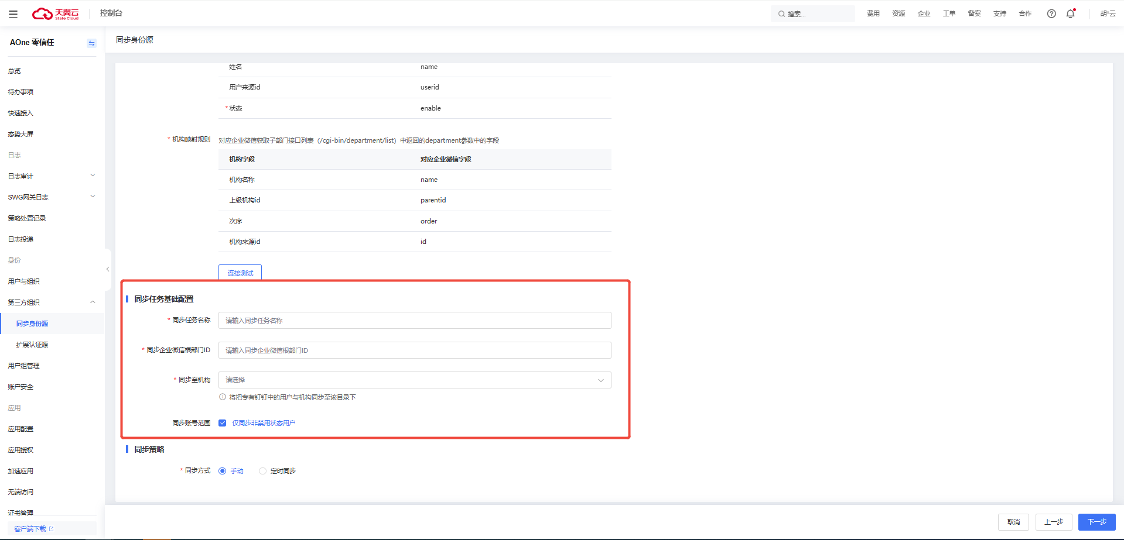Click the 取消 button
This screenshot has height=540, width=1124.
click(x=1013, y=522)
